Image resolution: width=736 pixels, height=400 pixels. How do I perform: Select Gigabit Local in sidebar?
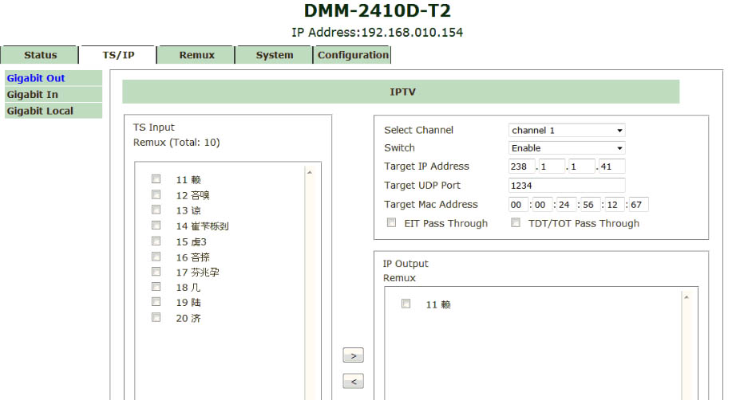click(x=53, y=111)
